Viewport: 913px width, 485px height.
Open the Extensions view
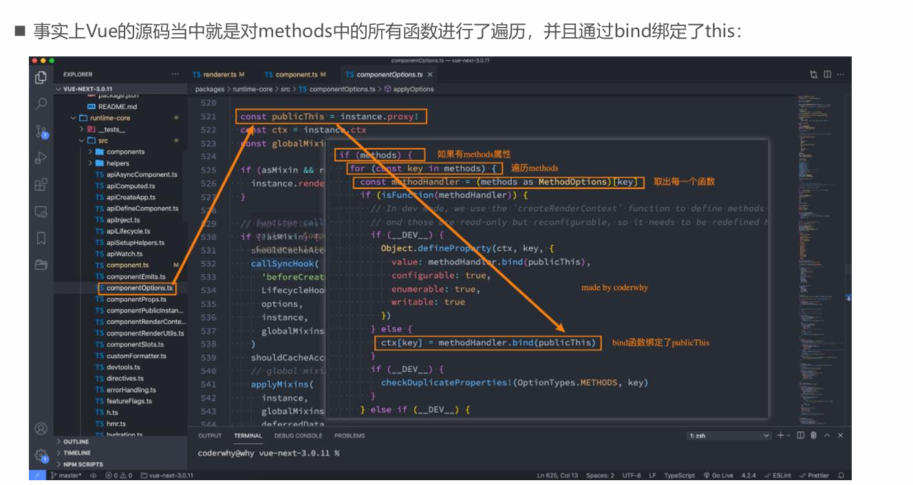41,184
